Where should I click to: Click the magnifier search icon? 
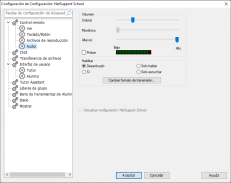click(x=69, y=13)
